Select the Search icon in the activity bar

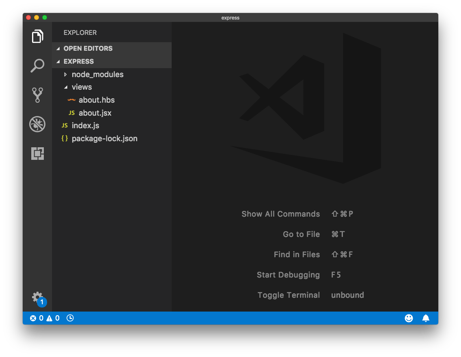pyautogui.click(x=37, y=65)
